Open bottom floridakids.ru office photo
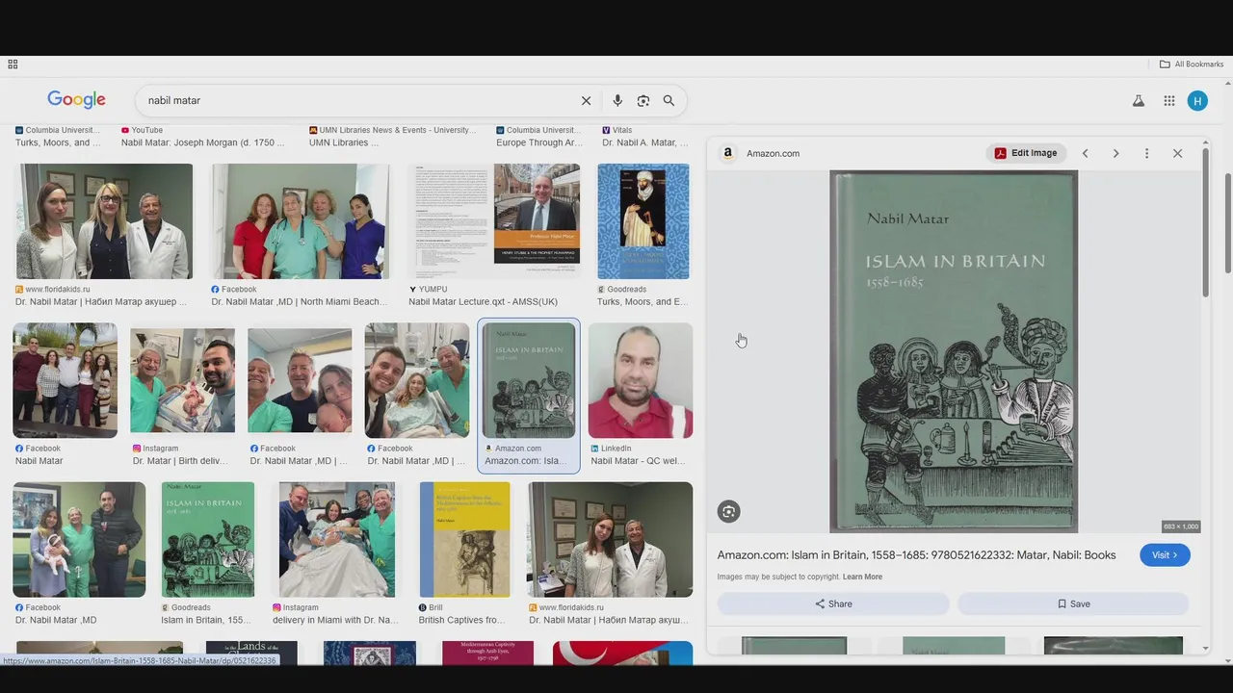Screen dimensions: 1233x693 click(x=610, y=539)
